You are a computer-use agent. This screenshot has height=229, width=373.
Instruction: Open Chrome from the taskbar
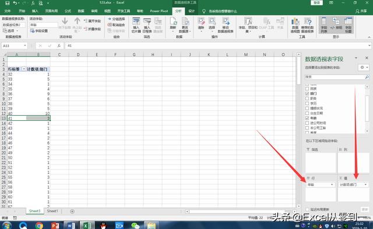tap(39, 225)
